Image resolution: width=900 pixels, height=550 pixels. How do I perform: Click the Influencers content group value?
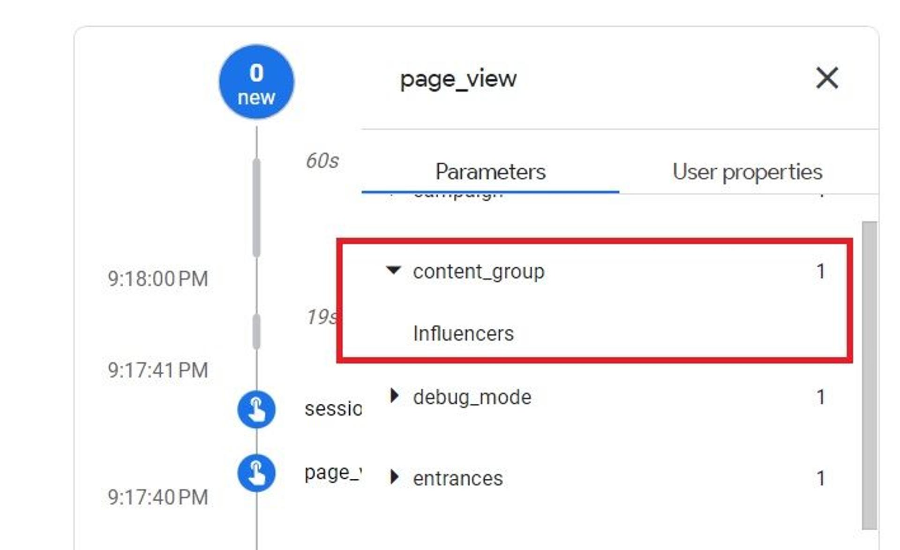pos(463,334)
